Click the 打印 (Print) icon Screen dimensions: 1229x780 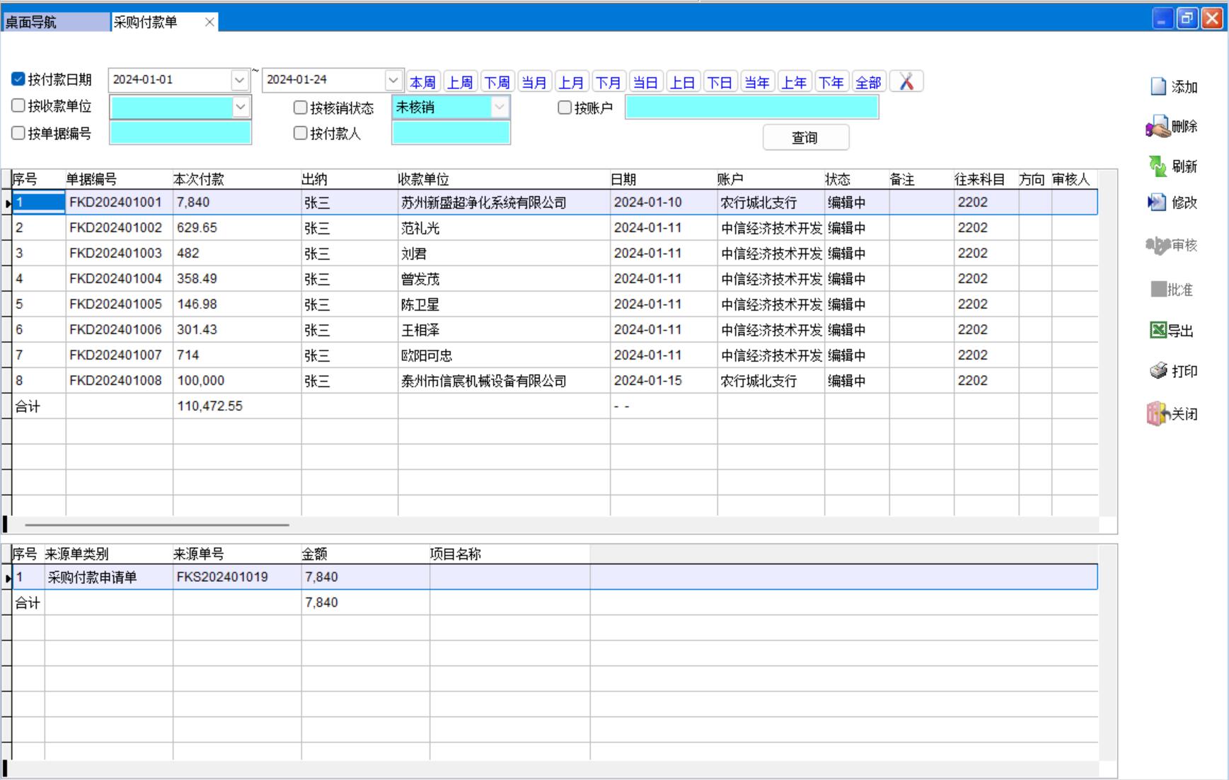pyautogui.click(x=1158, y=371)
